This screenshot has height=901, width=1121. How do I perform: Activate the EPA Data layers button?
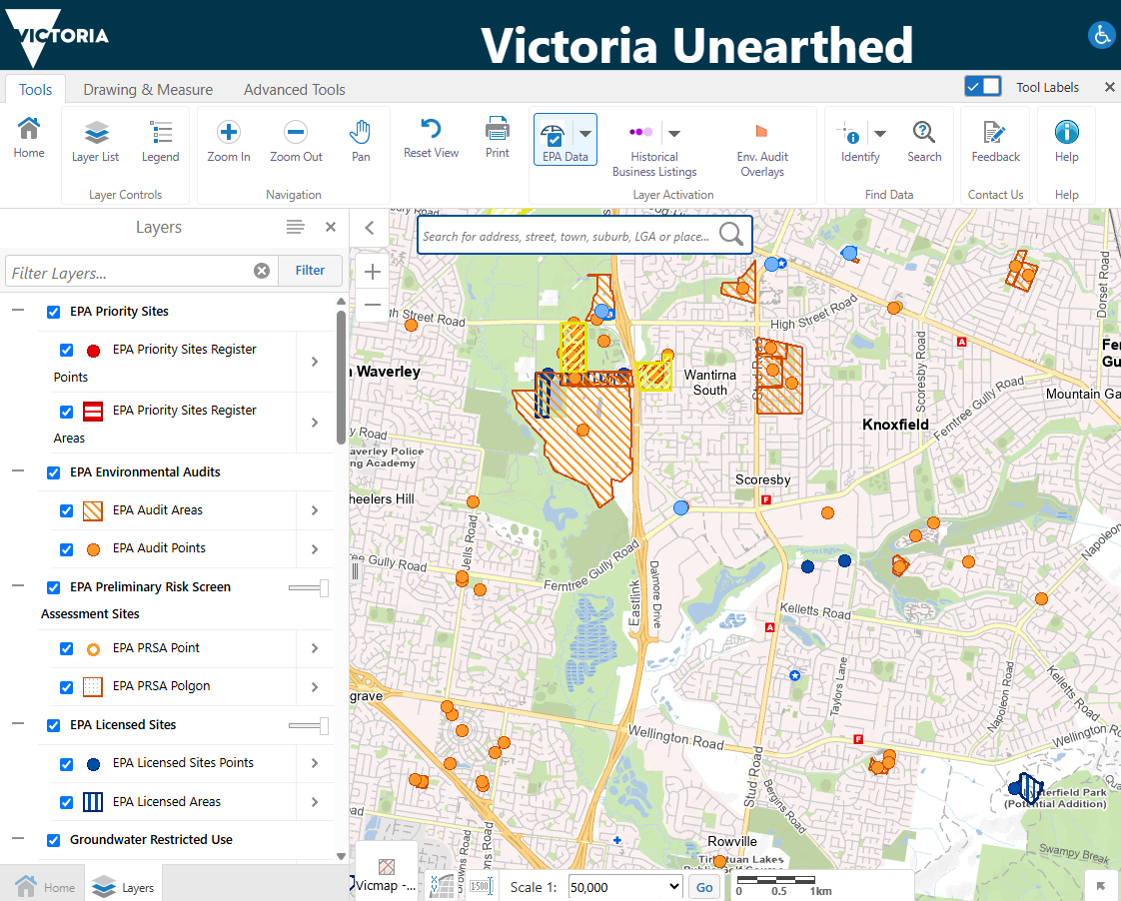[x=555, y=140]
